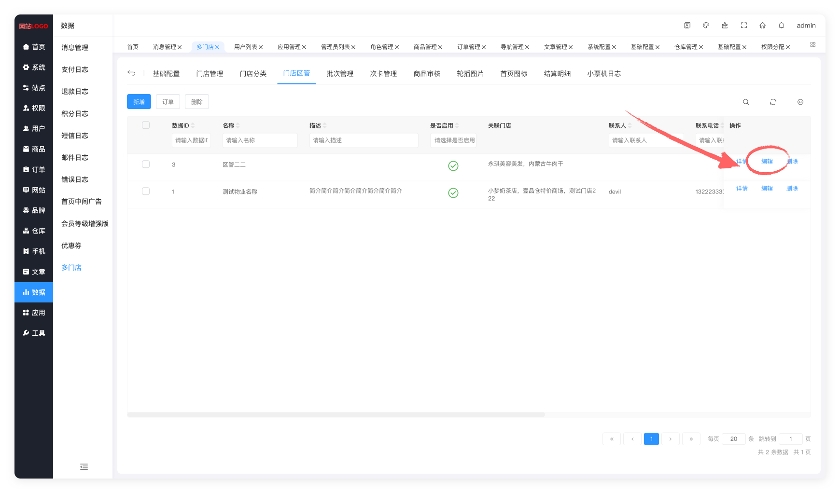Open table column settings icon
The image size is (840, 493).
pos(800,102)
